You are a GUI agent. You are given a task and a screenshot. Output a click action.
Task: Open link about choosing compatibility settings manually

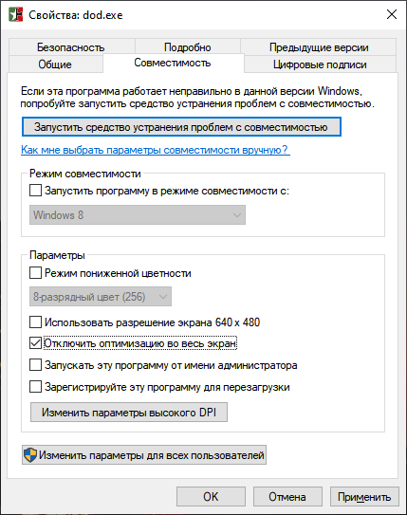pyautogui.click(x=156, y=150)
